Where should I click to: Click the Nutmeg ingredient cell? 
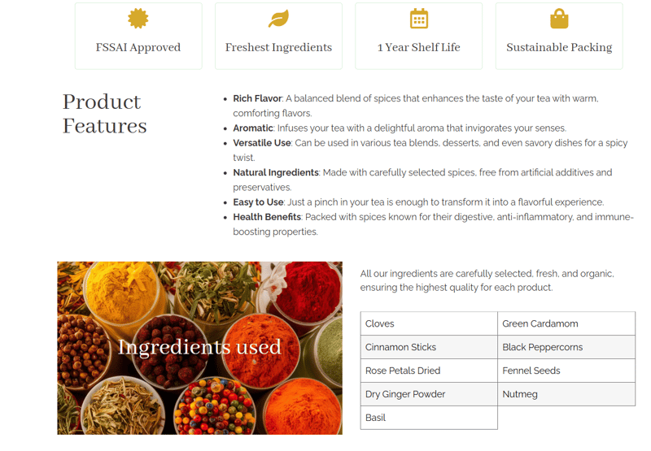click(566, 394)
